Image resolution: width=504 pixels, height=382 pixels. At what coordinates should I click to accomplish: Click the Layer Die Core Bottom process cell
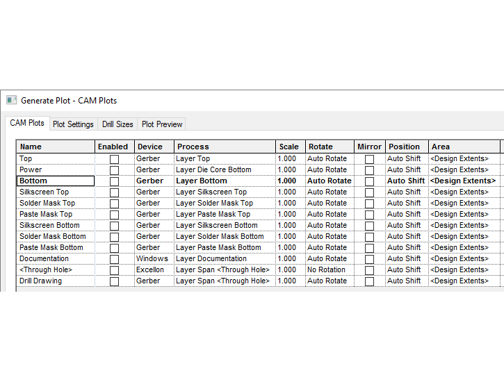coord(225,169)
